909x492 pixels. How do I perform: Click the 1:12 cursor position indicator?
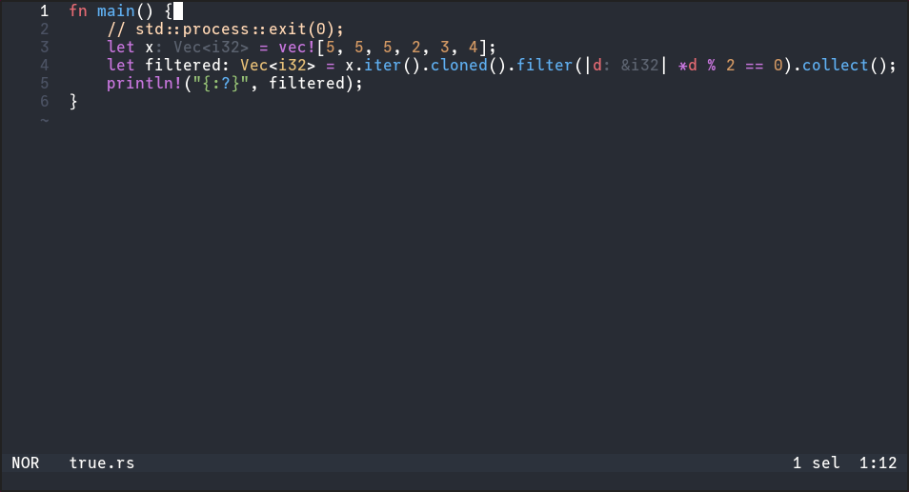878,463
